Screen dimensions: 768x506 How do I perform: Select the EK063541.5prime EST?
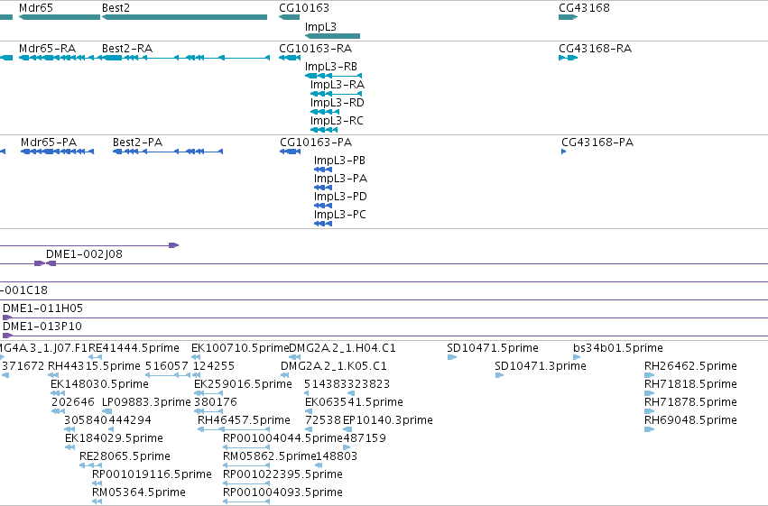pos(309,411)
